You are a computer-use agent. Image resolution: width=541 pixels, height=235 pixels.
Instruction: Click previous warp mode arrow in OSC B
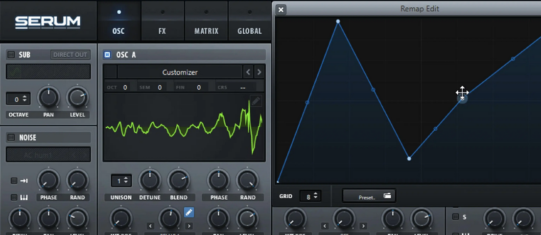324,226
